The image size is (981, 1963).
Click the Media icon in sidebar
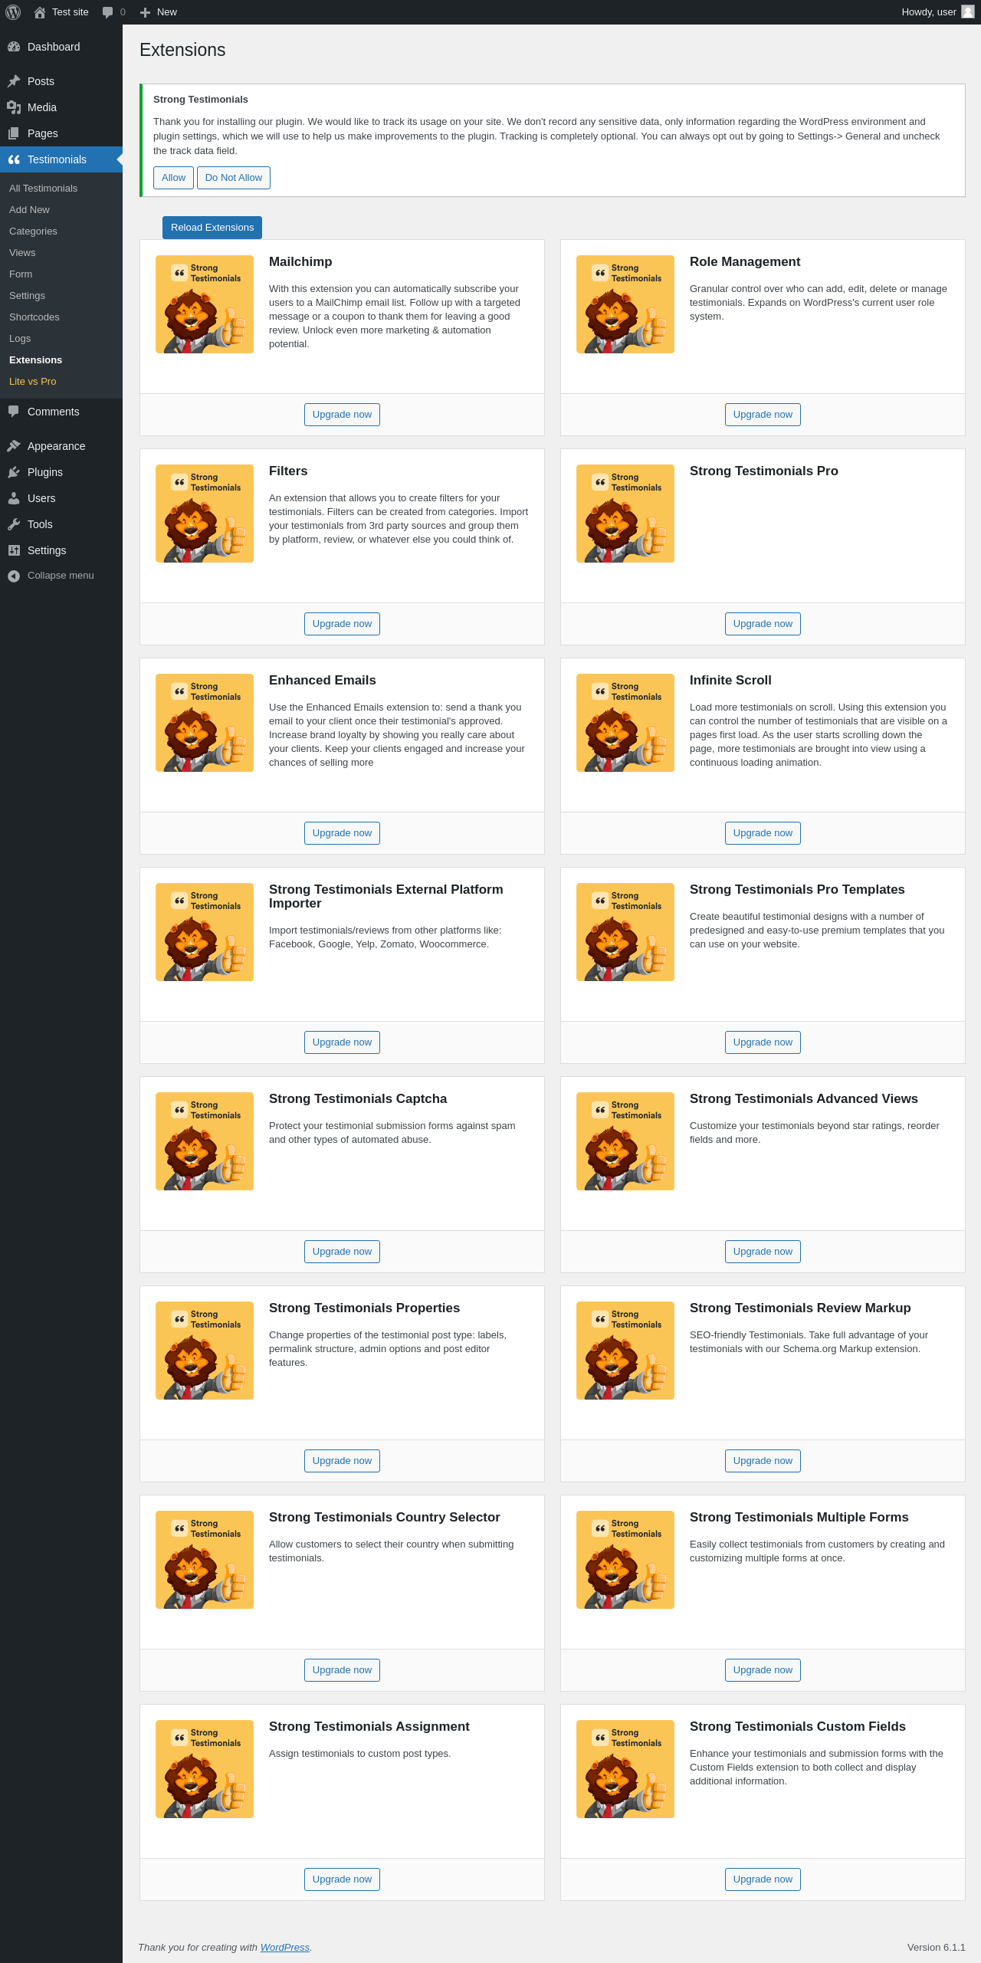(14, 107)
